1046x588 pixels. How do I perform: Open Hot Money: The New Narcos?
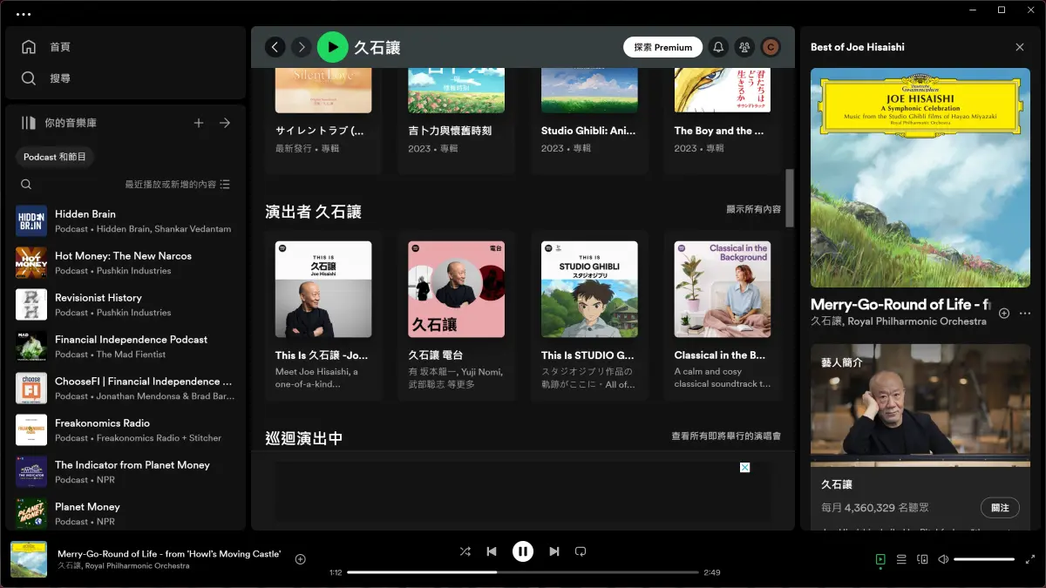[126, 263]
